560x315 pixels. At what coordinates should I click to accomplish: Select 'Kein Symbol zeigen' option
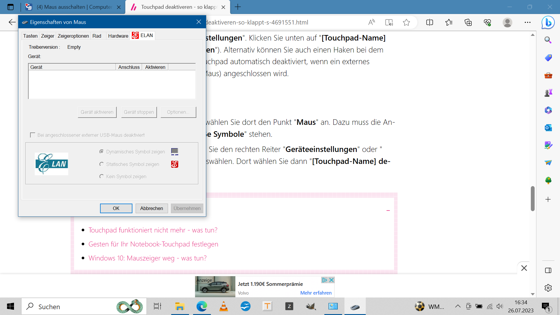point(102,176)
